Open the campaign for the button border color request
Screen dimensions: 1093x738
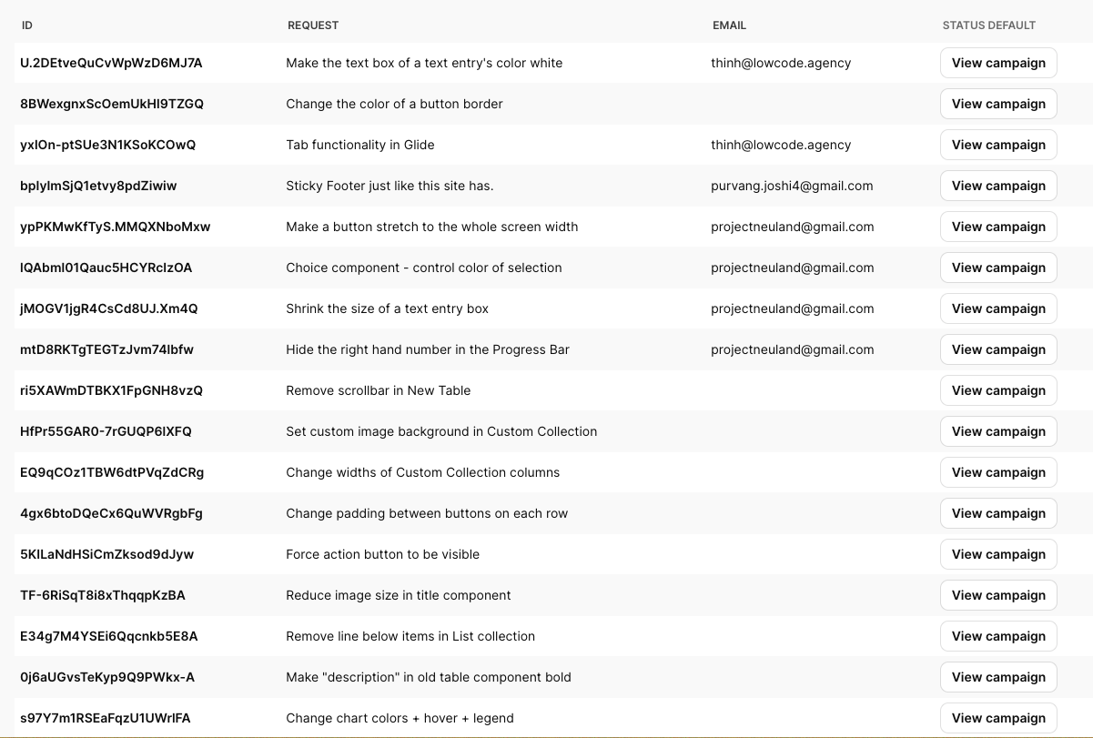(x=998, y=104)
